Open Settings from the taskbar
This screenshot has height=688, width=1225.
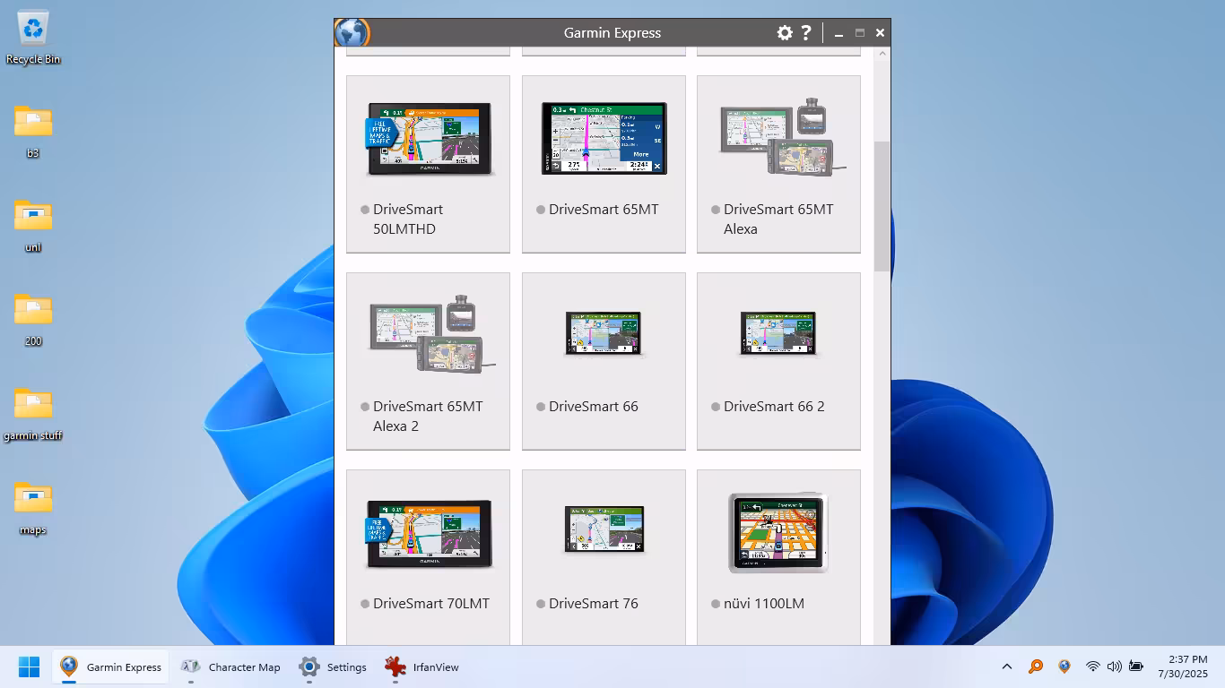tap(334, 667)
